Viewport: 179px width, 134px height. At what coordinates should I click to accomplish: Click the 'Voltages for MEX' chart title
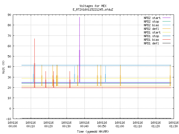click(x=93, y=6)
